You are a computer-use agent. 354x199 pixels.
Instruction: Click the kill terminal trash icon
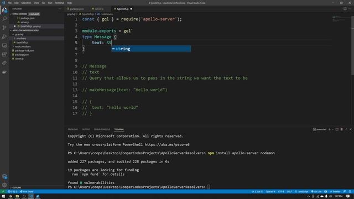tap(342, 129)
